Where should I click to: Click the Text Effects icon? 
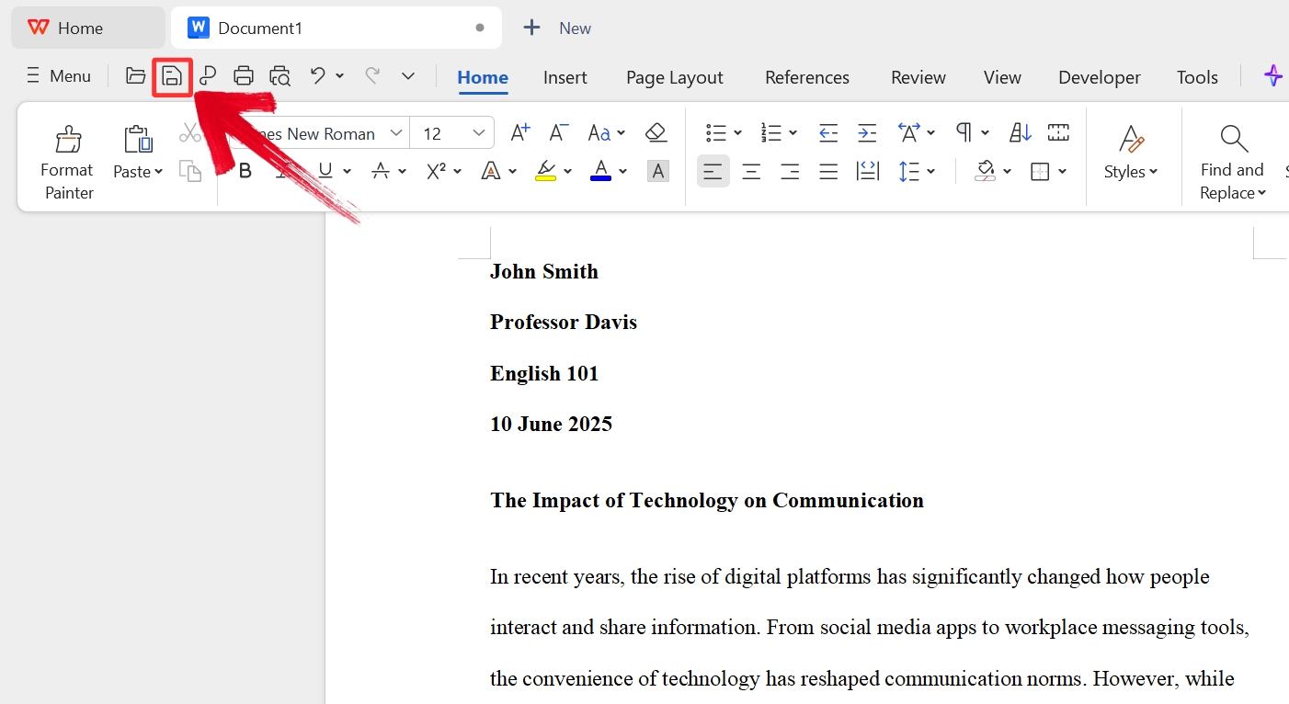(492, 171)
